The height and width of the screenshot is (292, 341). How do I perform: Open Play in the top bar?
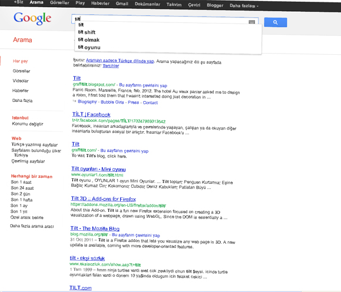[80, 3]
